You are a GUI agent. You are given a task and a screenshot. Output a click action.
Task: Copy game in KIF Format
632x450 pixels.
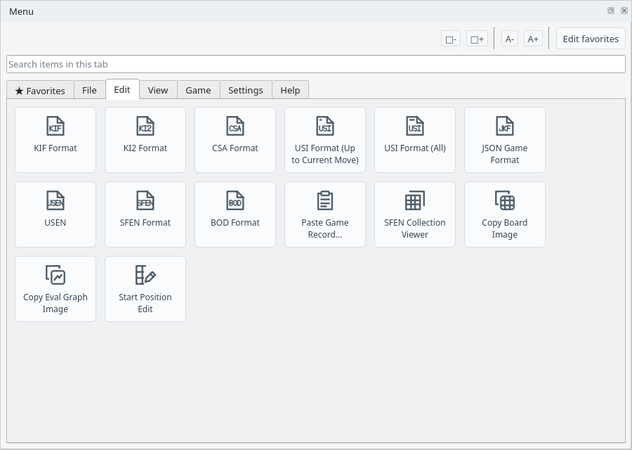(x=55, y=140)
